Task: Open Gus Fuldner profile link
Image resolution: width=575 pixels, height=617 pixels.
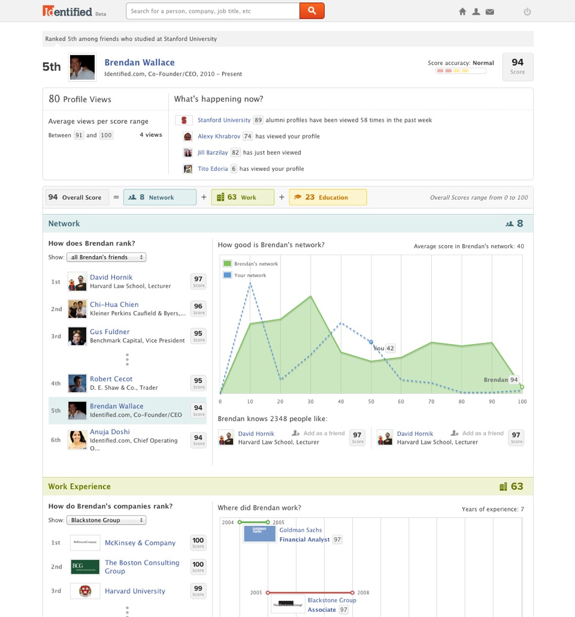Action: point(110,332)
